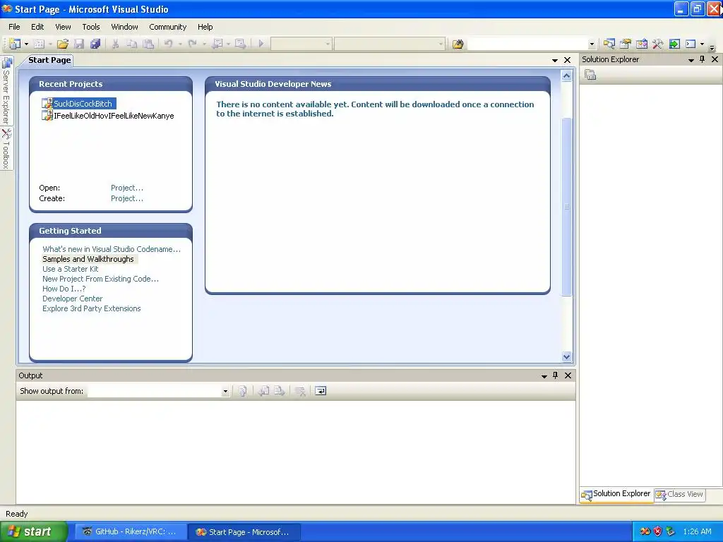
Task: Click the Paste clipboard icon
Action: 148,44
